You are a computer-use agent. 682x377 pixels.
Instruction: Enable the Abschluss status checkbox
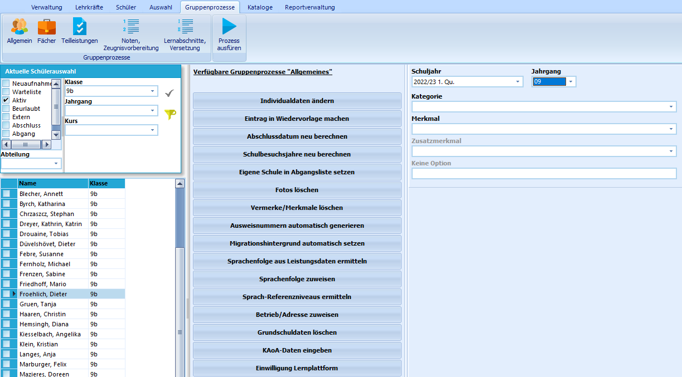[x=6, y=125]
